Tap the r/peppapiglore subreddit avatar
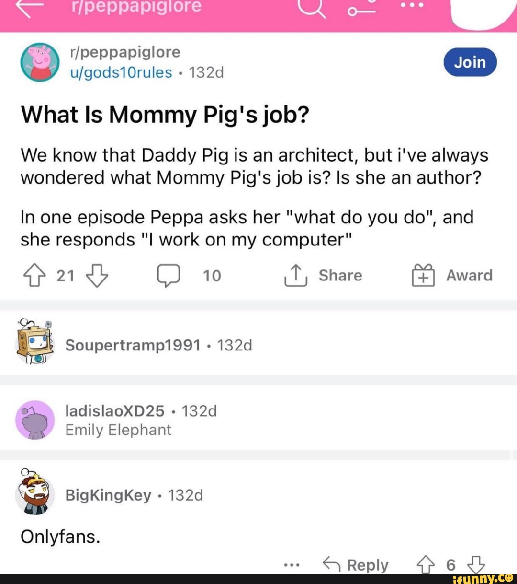Image resolution: width=517 pixels, height=584 pixels. (x=40, y=62)
